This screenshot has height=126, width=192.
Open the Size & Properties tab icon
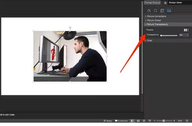(162, 11)
